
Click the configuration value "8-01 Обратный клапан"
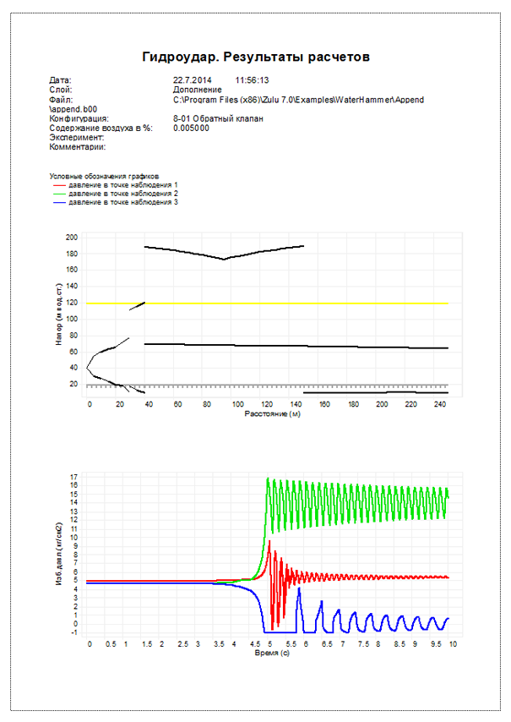click(x=217, y=119)
